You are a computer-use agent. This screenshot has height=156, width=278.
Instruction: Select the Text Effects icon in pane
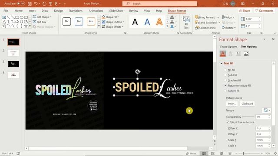point(231,54)
